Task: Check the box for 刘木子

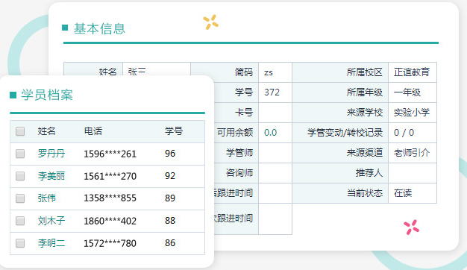Action: (20, 221)
